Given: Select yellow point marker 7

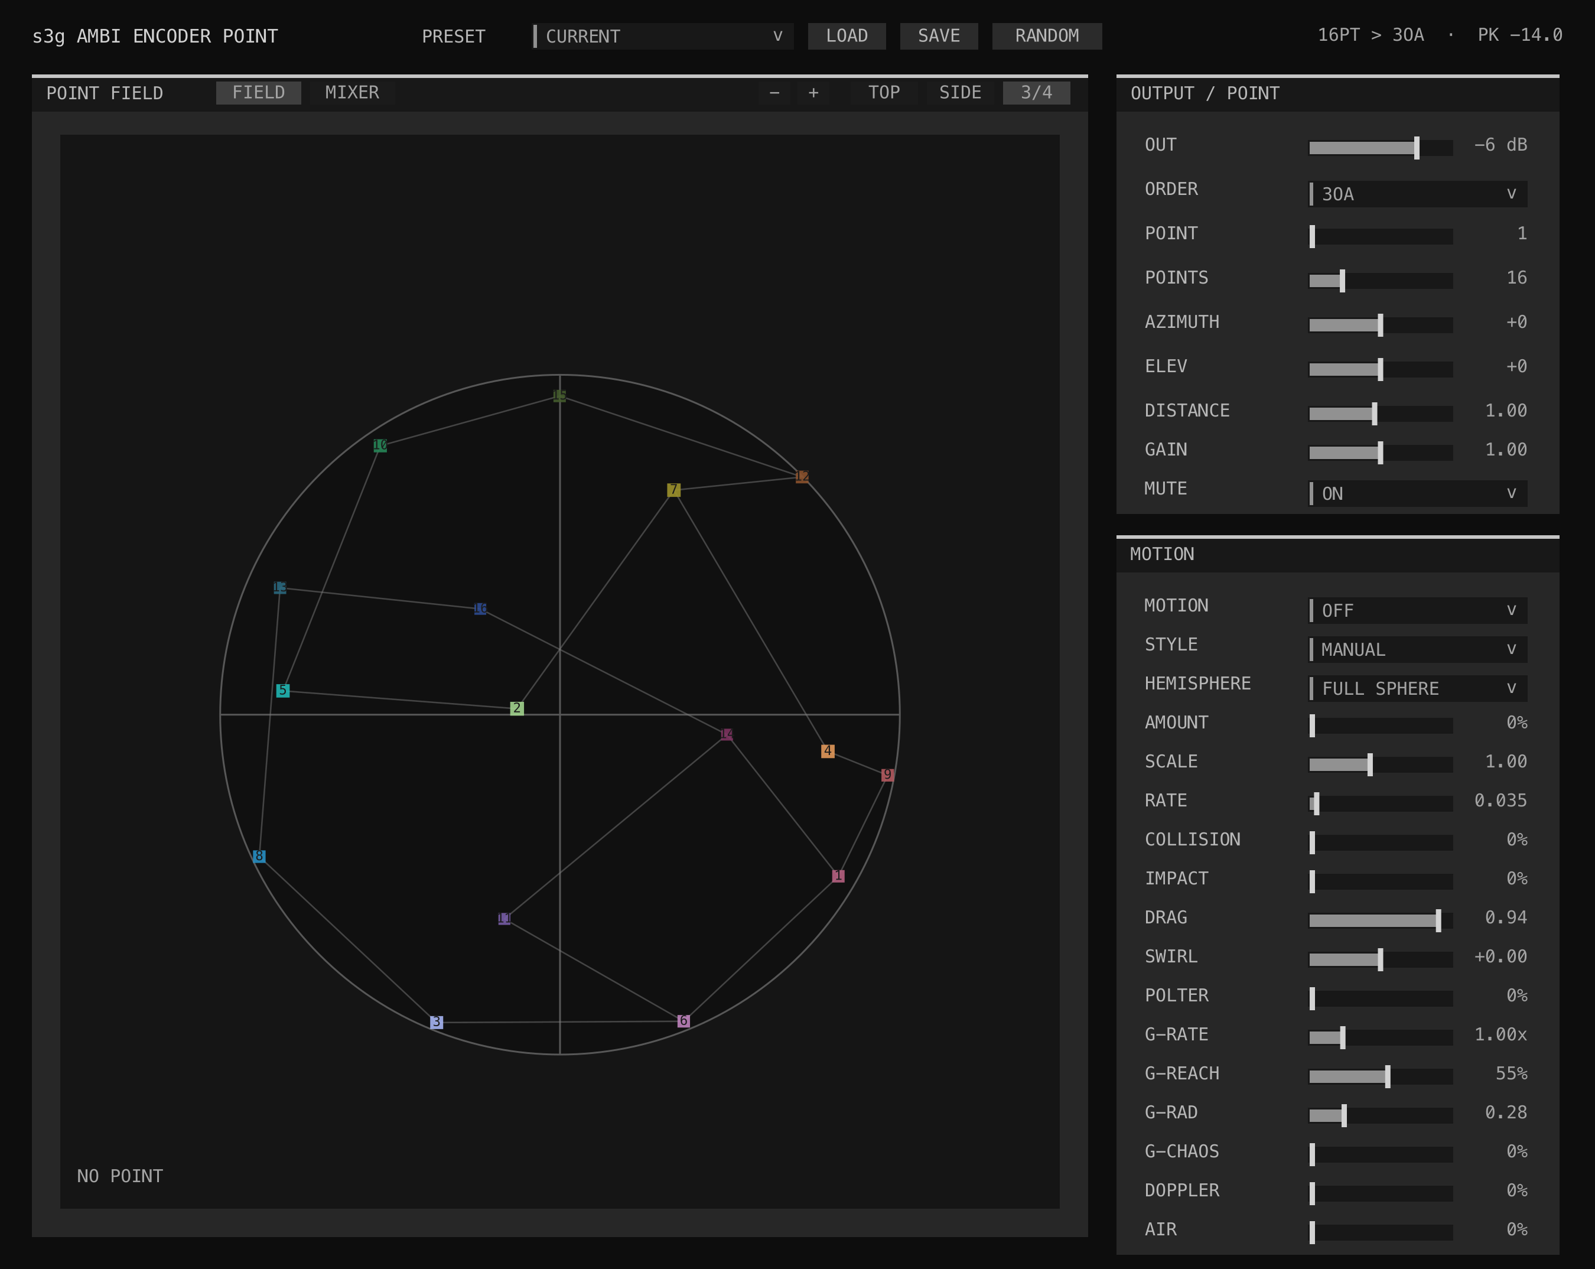Looking at the screenshot, I should 673,490.
